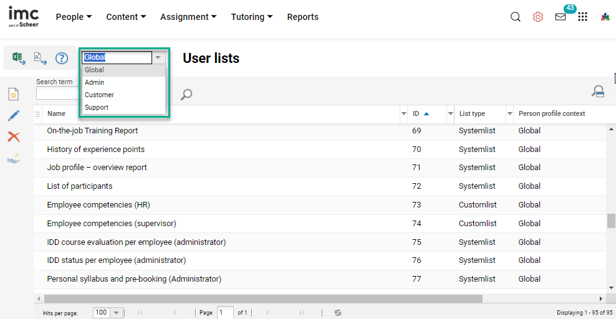Click the red X delete icon
Image resolution: width=616 pixels, height=319 pixels.
[13, 137]
